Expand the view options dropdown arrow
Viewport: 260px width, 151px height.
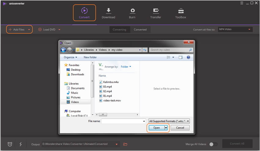173,57
